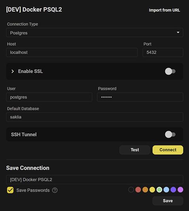Click the yellow Connect button
Image resolution: width=189 pixels, height=211 pixels.
pos(168,150)
